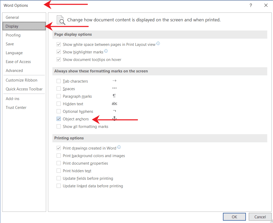Click the dotted abc hidden text symbol
273x223 pixels.
(x=114, y=104)
